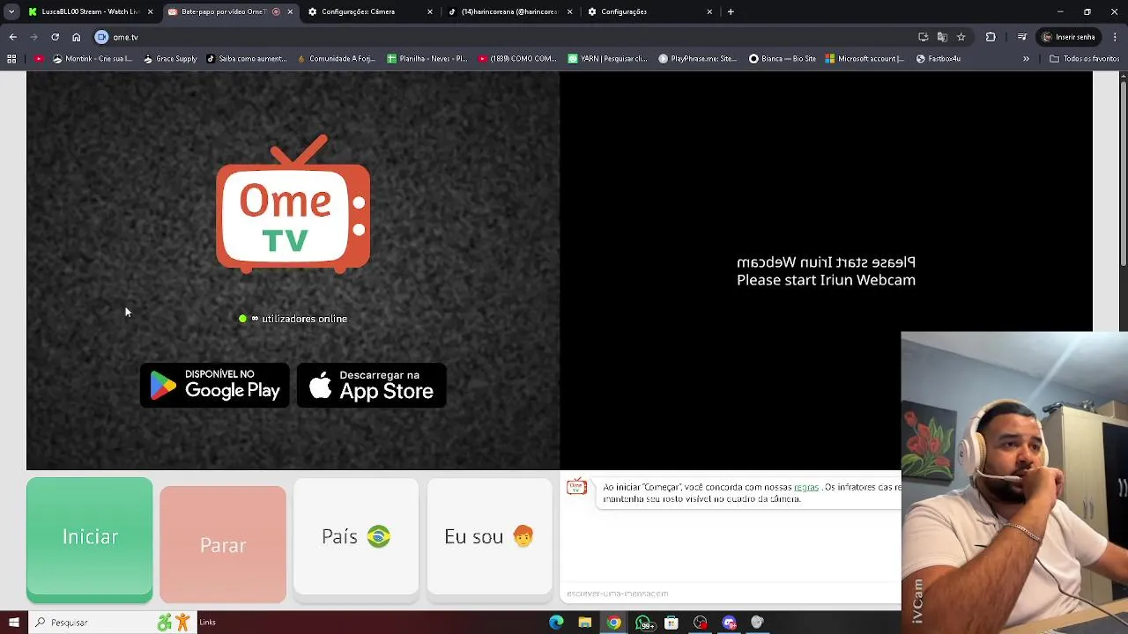This screenshot has width=1128, height=634.
Task: Close the Bate-papo por vídeo tab
Action: pyautogui.click(x=290, y=11)
